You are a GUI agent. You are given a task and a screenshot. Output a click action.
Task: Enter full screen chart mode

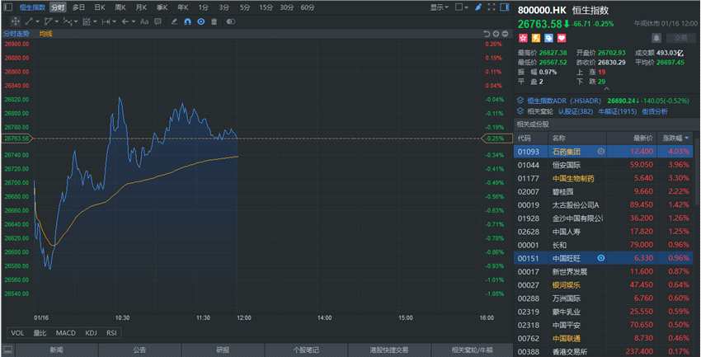tap(492, 7)
